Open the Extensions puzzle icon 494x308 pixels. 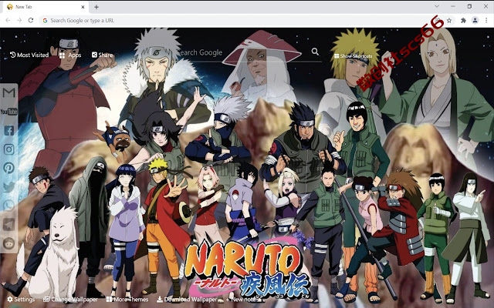(463, 21)
